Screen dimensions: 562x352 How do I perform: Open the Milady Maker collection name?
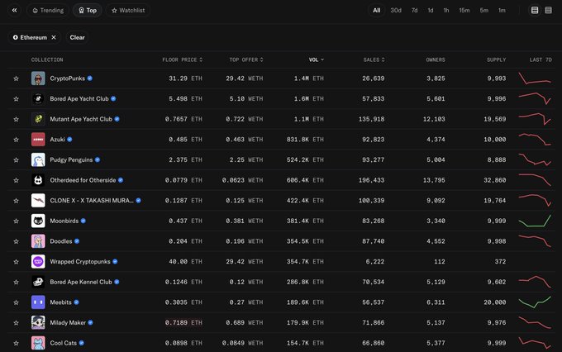(68, 322)
